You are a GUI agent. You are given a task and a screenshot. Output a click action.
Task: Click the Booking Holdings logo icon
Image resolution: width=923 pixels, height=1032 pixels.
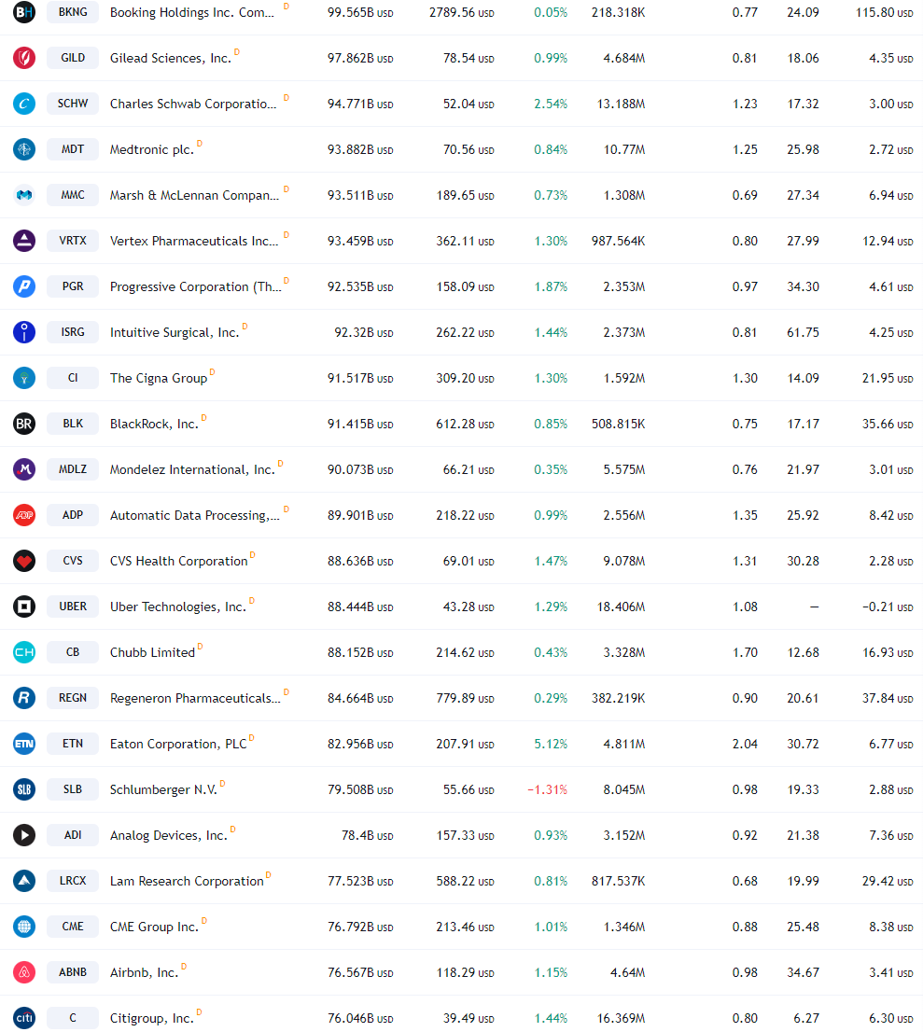(24, 12)
